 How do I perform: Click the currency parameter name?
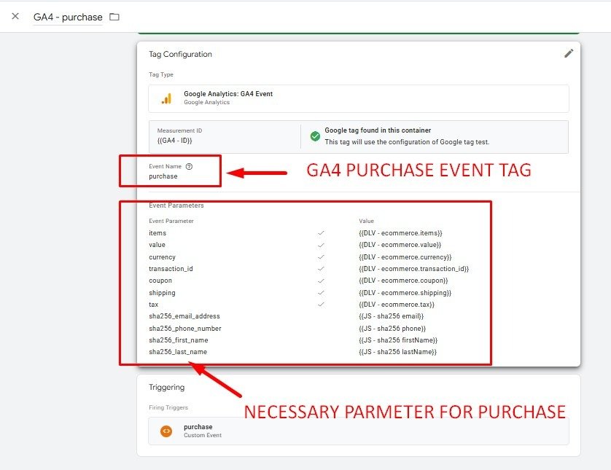[162, 257]
